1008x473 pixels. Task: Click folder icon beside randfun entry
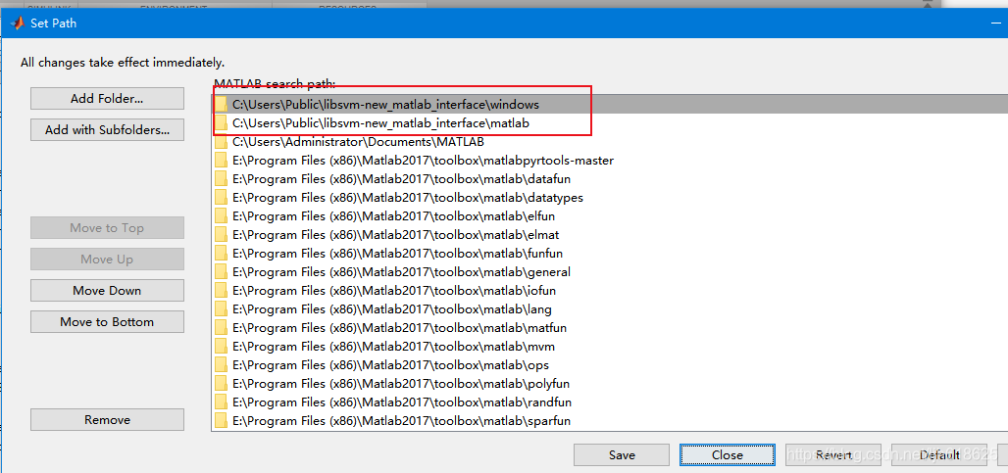(x=222, y=402)
